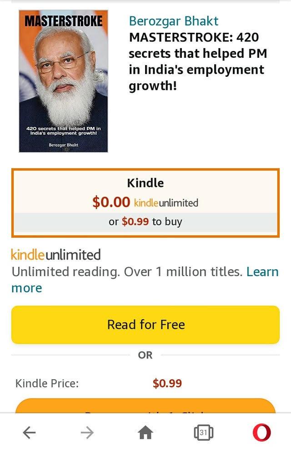Viewport: 291px width, 452px height.
Task: Go to browser home page icon
Action: coord(145,432)
